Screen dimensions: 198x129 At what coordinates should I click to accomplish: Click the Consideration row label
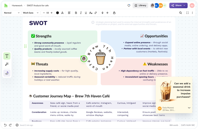pyautogui.click(x=39, y=112)
